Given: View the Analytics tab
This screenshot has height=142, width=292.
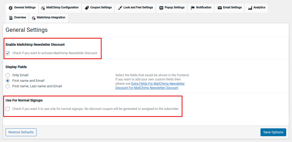Looking at the screenshot, I should pyautogui.click(x=256, y=8).
